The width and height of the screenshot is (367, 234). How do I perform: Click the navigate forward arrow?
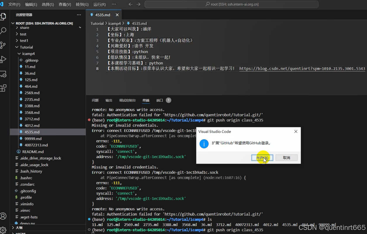tap(139, 4)
